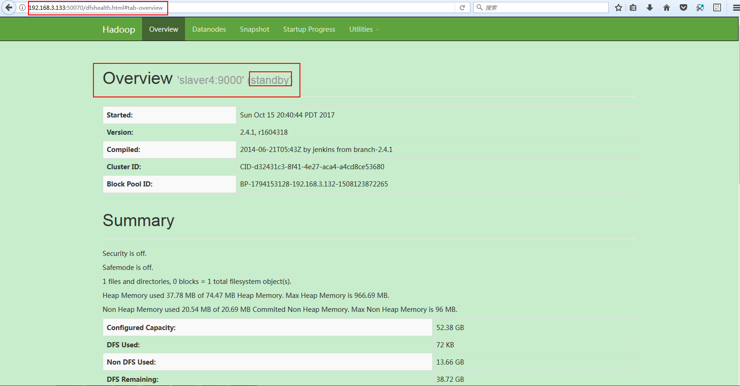Select the active Overview tab
This screenshot has height=386, width=740.
pos(164,29)
